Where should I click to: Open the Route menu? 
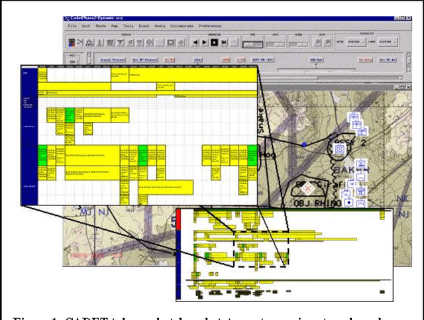tap(101, 26)
